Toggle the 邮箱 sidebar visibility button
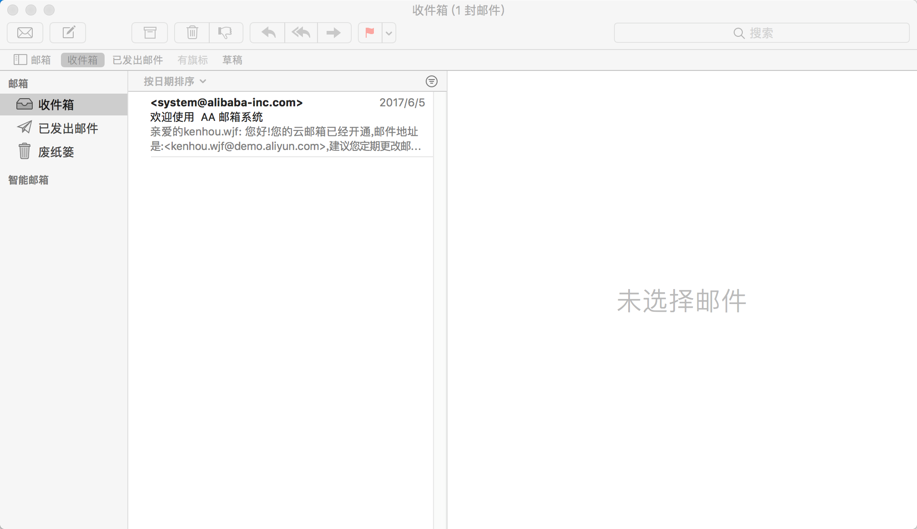The height and width of the screenshot is (529, 917). [32, 60]
